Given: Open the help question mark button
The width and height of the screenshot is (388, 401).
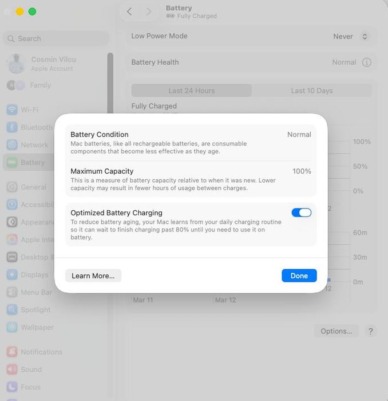Looking at the screenshot, I should click(x=370, y=331).
